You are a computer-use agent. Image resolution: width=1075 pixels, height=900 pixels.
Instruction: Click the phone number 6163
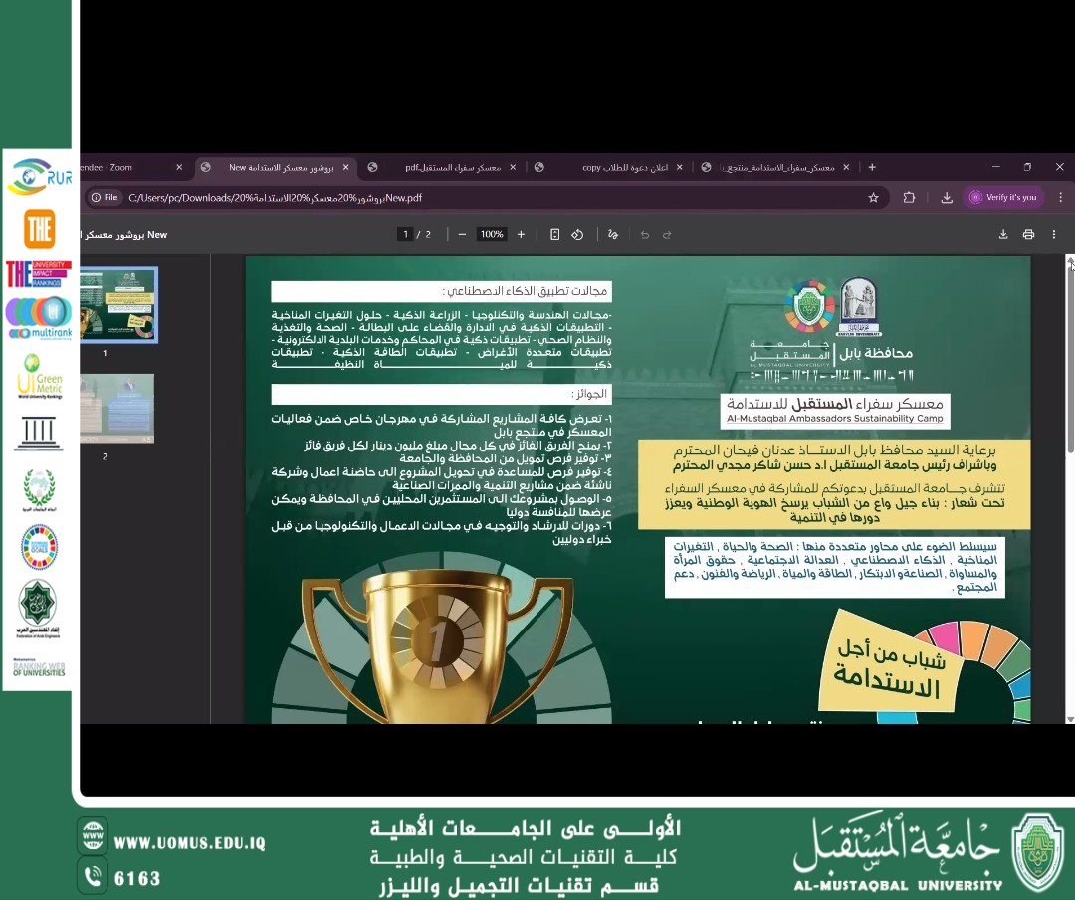click(137, 878)
